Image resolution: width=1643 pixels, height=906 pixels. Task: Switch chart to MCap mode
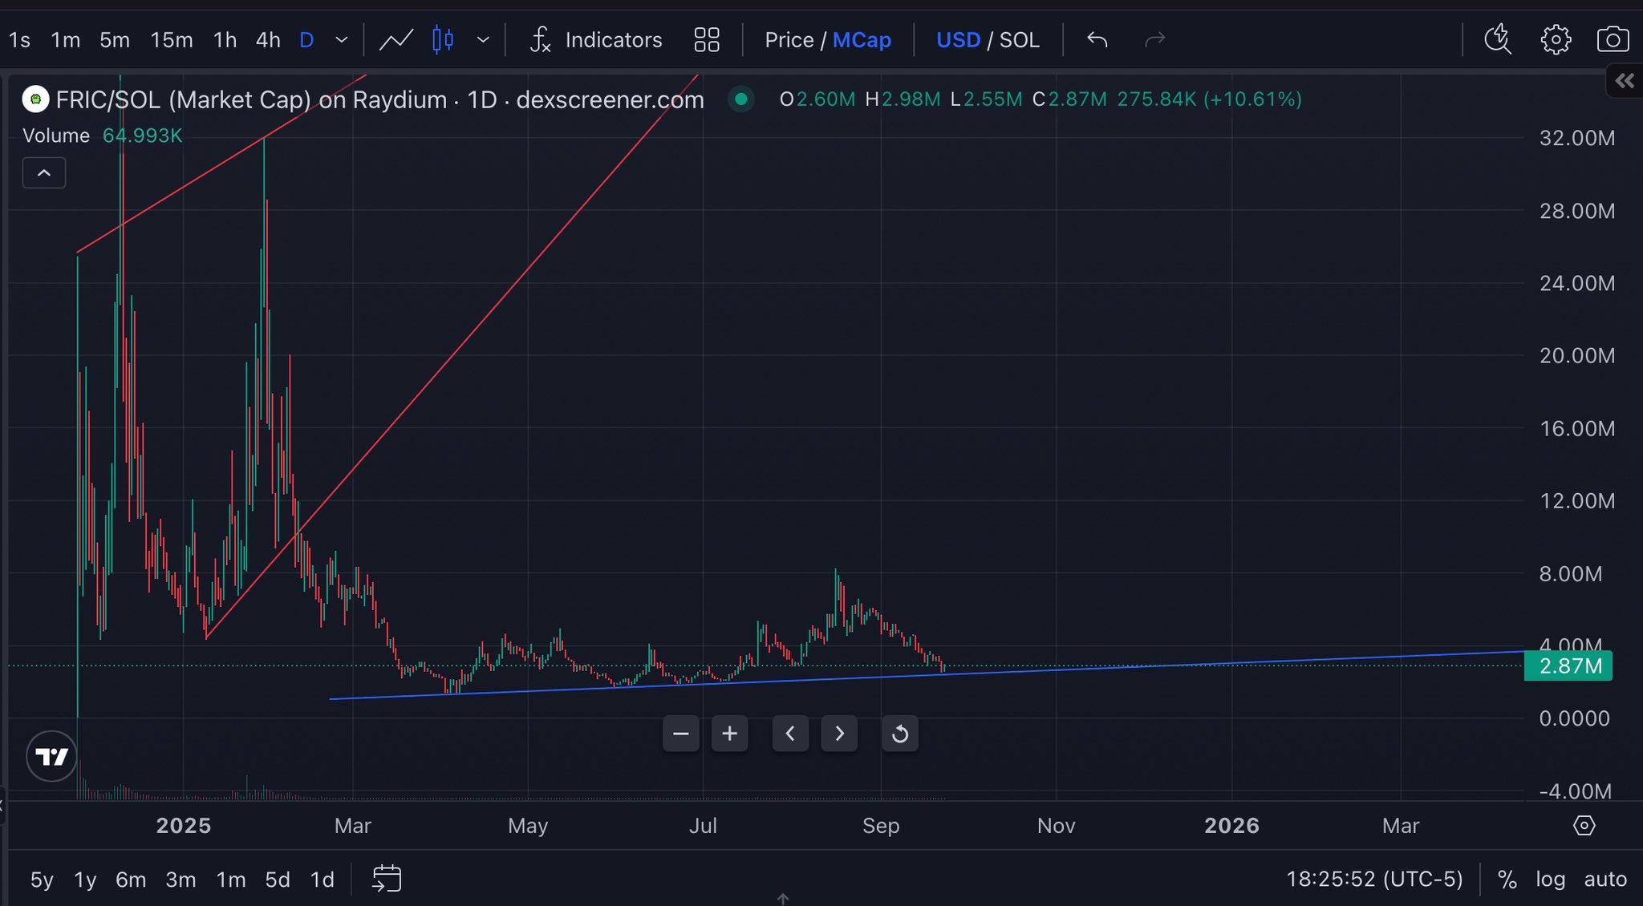tap(862, 39)
